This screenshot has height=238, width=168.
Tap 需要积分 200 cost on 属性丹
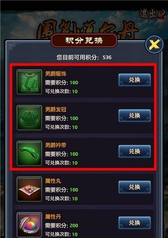62,225
